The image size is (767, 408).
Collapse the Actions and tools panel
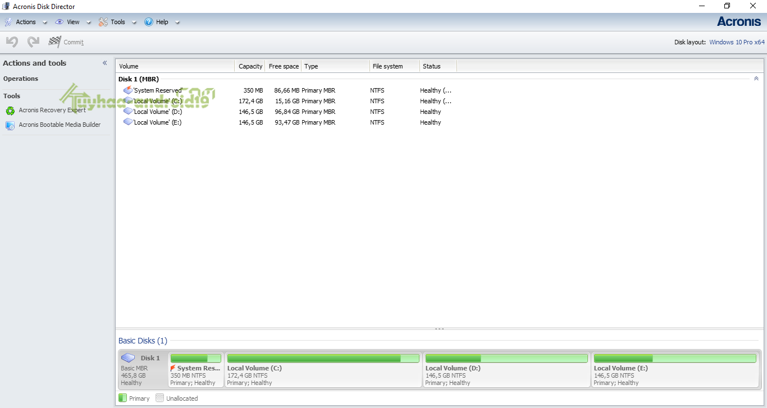point(104,63)
